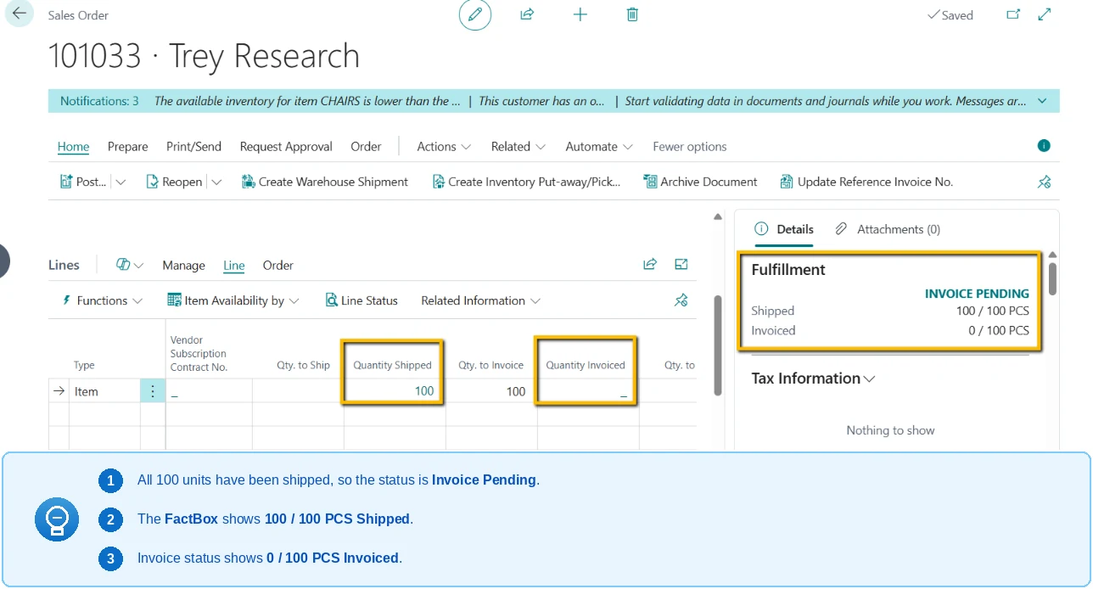Switch to Details FactBox tab
The image size is (1093, 589).
pos(783,229)
